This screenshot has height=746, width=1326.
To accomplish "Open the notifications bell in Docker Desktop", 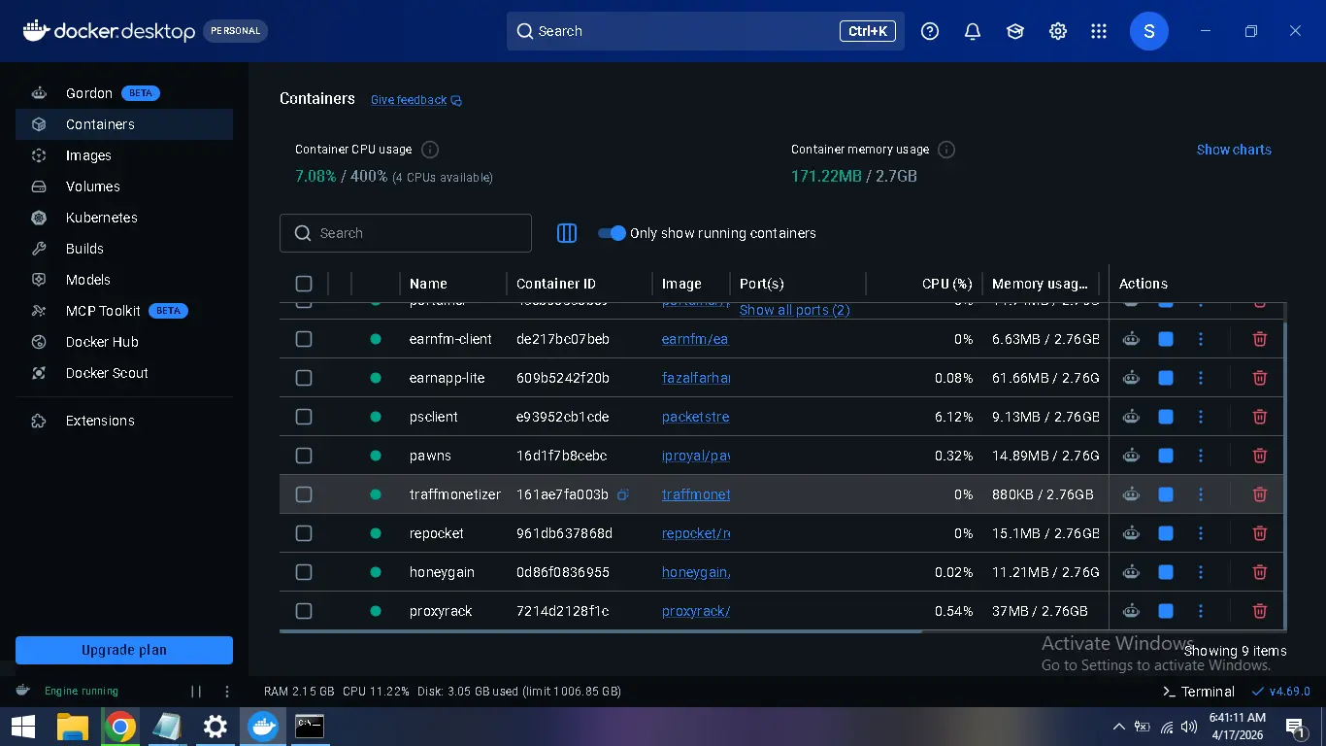I will (973, 31).
